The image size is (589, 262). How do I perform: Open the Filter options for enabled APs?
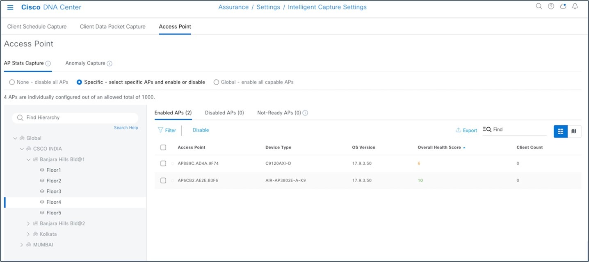(167, 130)
